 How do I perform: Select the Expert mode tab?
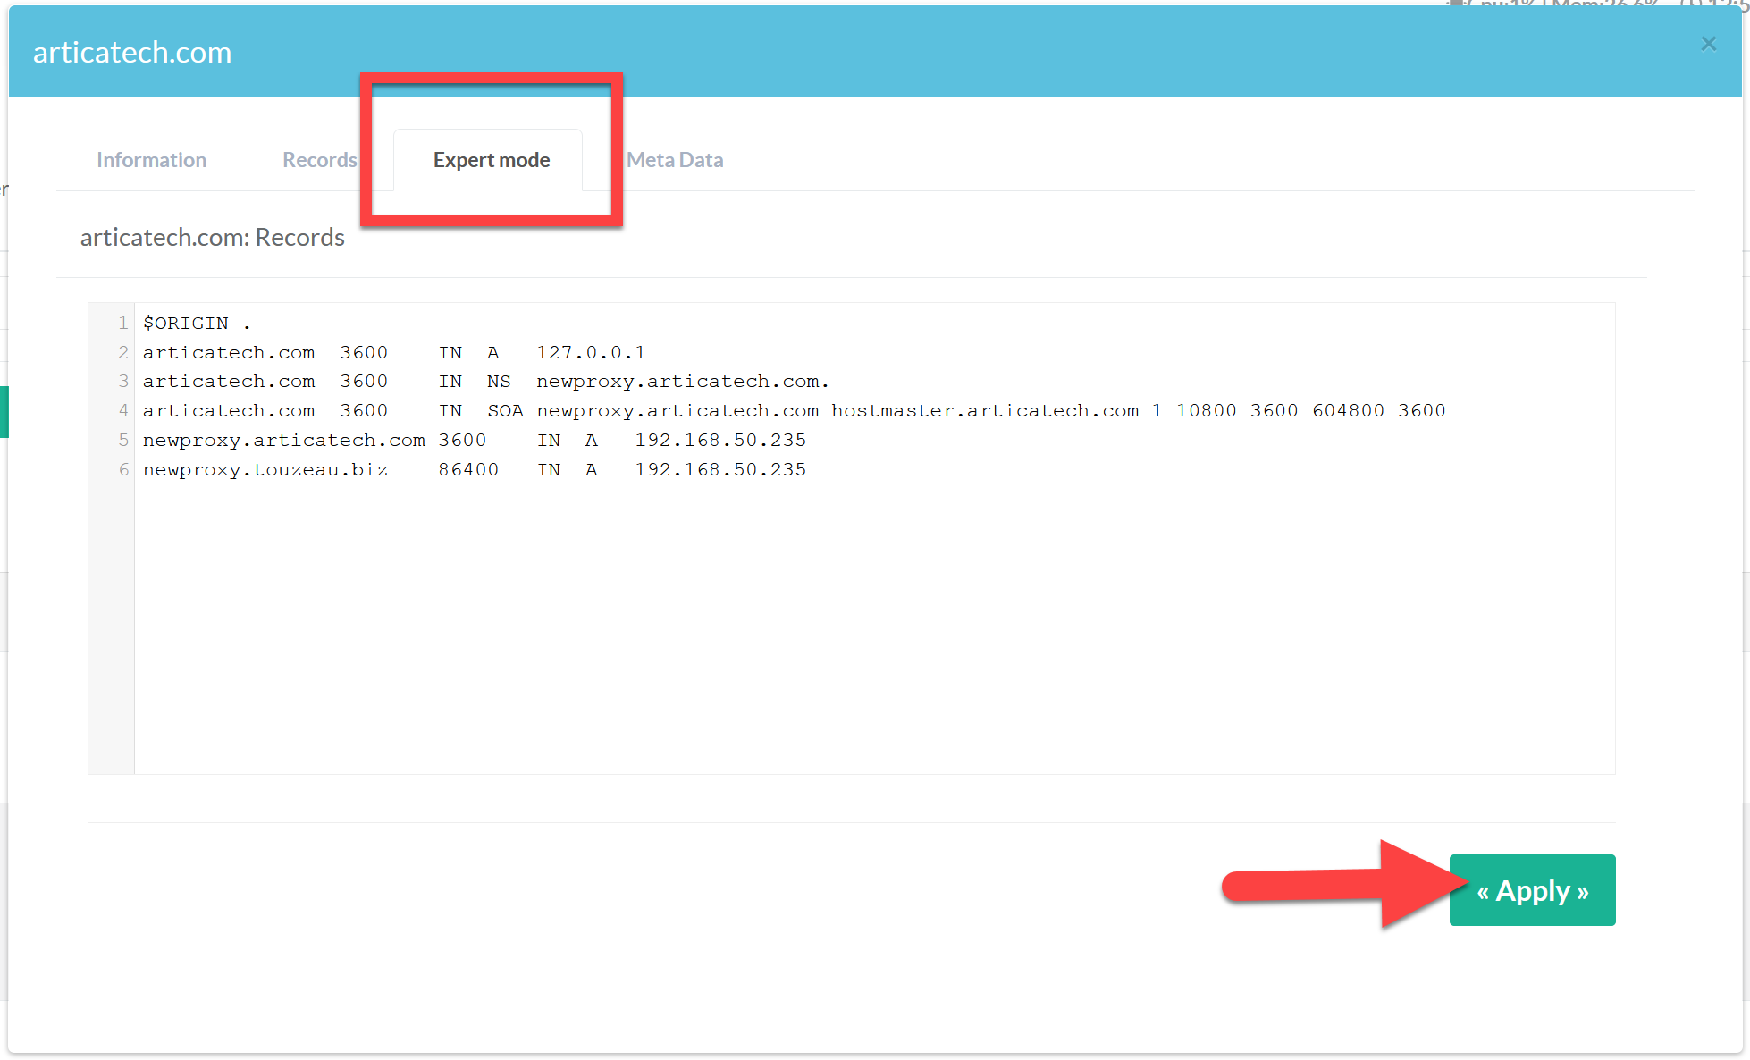(x=491, y=160)
